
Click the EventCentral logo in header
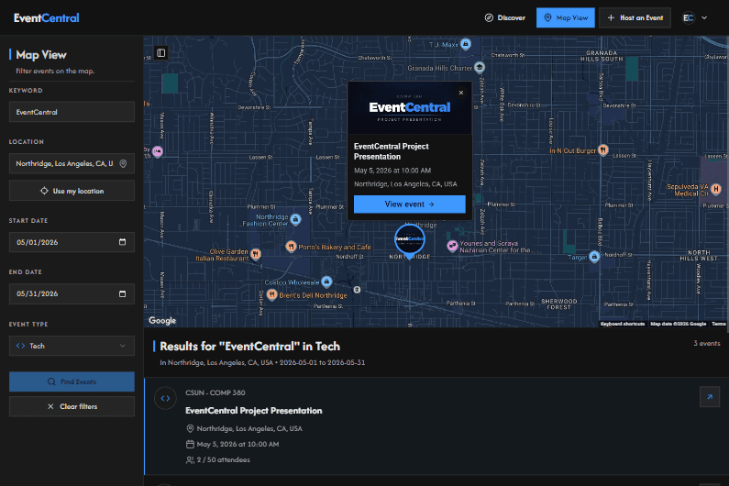(x=47, y=18)
